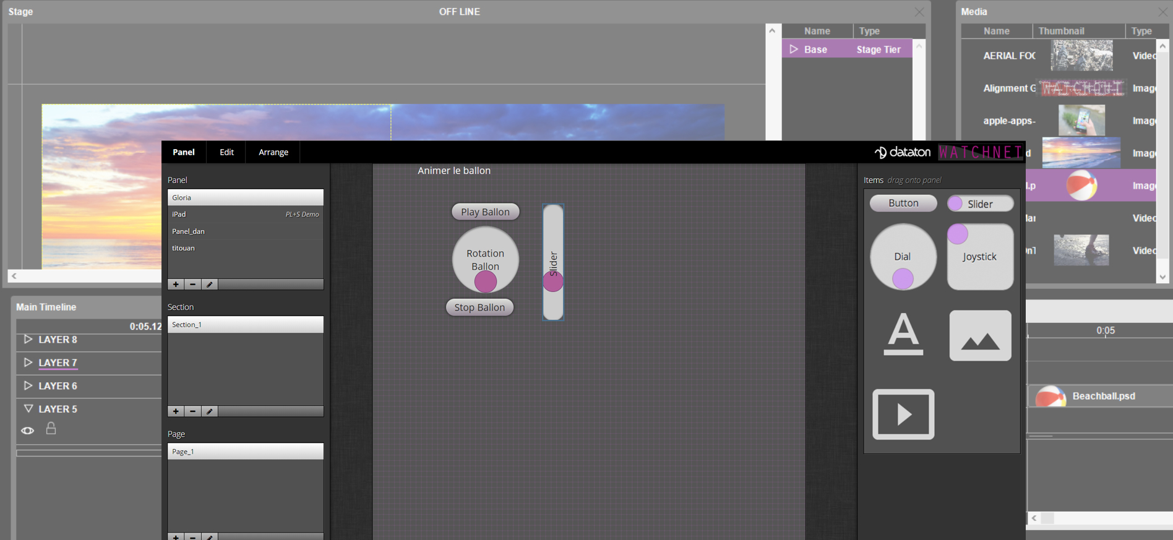Screen dimensions: 1173x540
Task: Expand LAYER 6 in Main Timeline
Action: click(x=28, y=386)
